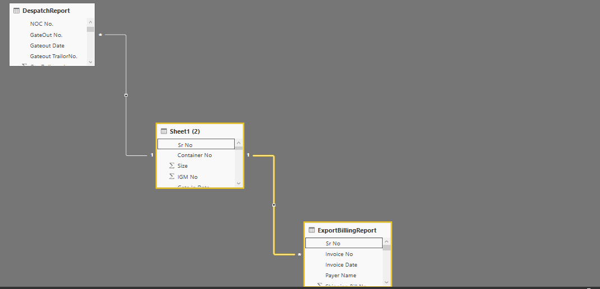
Task: Click the ExportBillingReport scrollbar thumb
Action: 387,248
